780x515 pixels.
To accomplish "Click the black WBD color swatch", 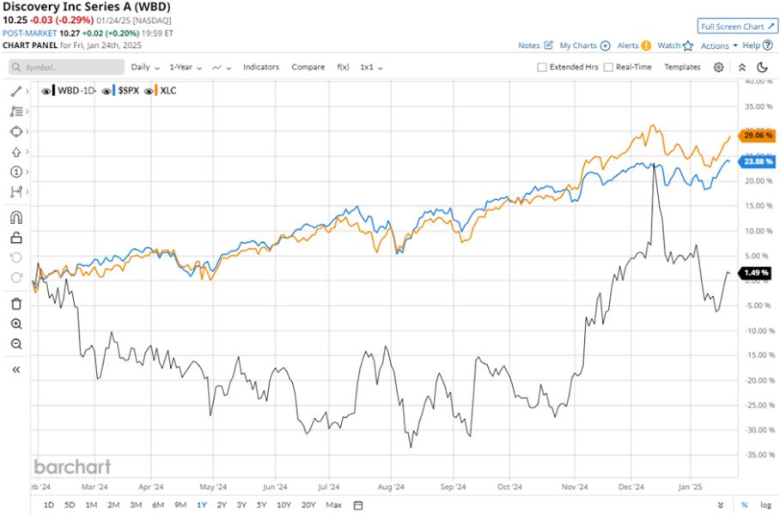I will click(54, 91).
